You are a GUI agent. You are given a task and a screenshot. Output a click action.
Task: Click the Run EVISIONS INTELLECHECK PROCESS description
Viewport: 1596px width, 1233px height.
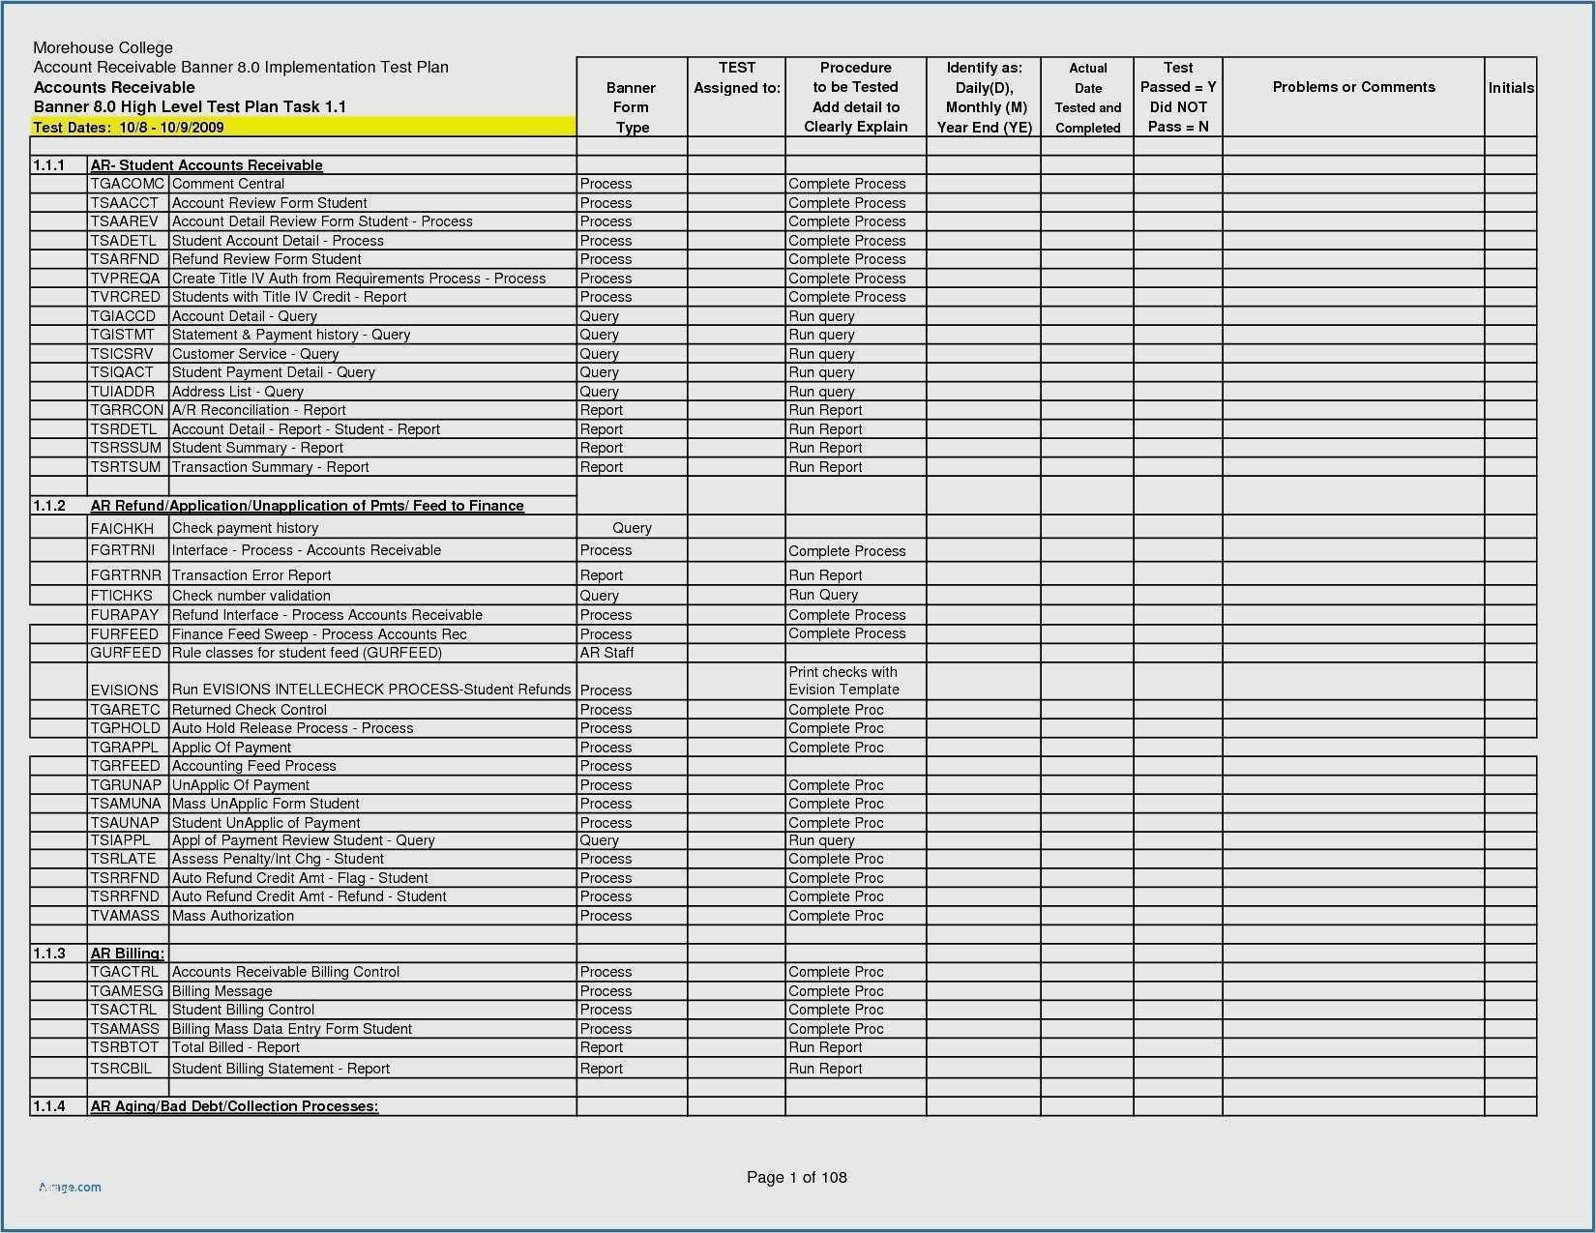pos(370,690)
